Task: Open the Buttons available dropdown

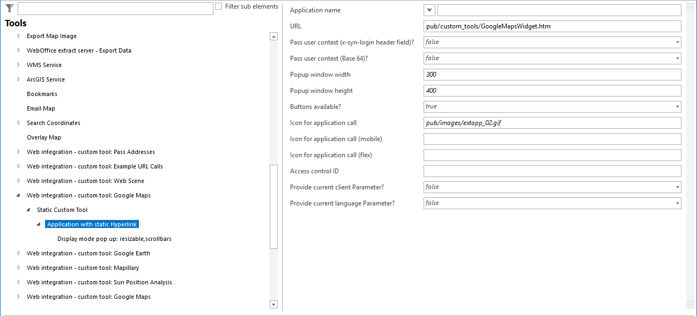Action: 677,106
